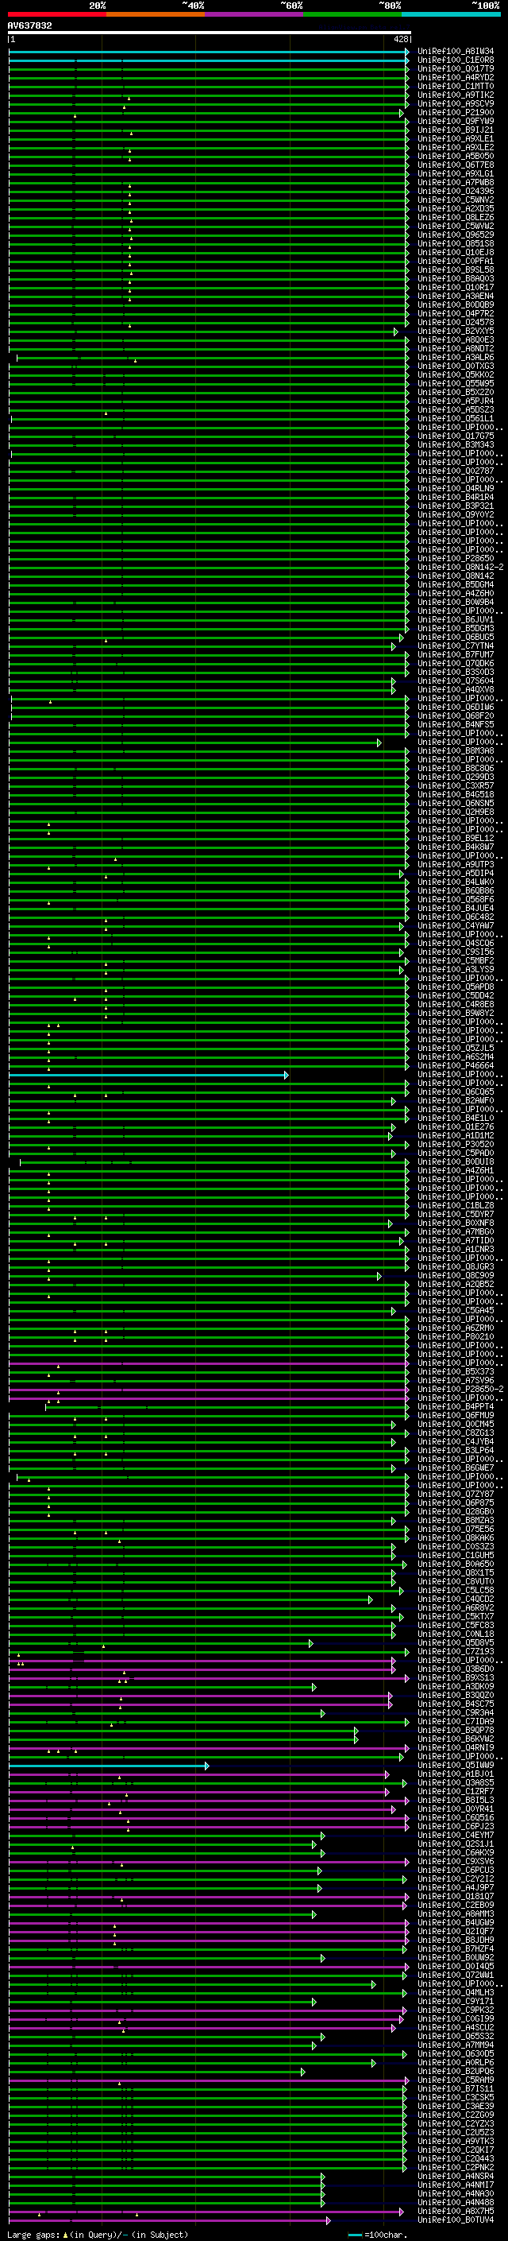Select hit label UniRef100_Q8C909
The height and width of the screenshot is (2241, 508).
[x=456, y=1275]
